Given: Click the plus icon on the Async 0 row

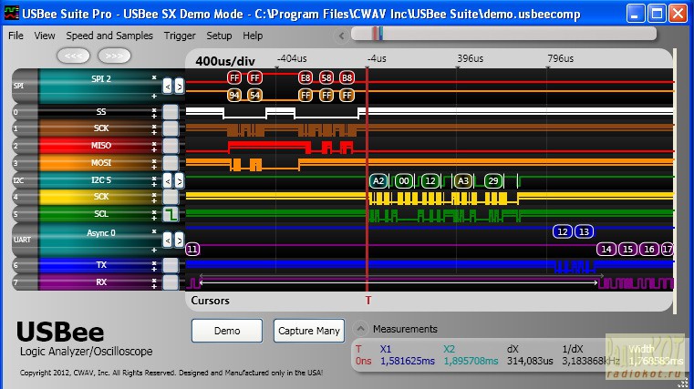Looking at the screenshot, I should pyautogui.click(x=154, y=250).
